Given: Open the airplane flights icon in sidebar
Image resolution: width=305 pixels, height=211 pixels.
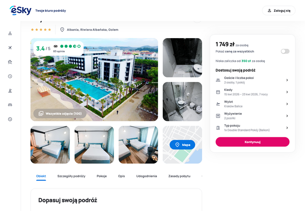Looking at the screenshot, I should (x=10, y=48).
